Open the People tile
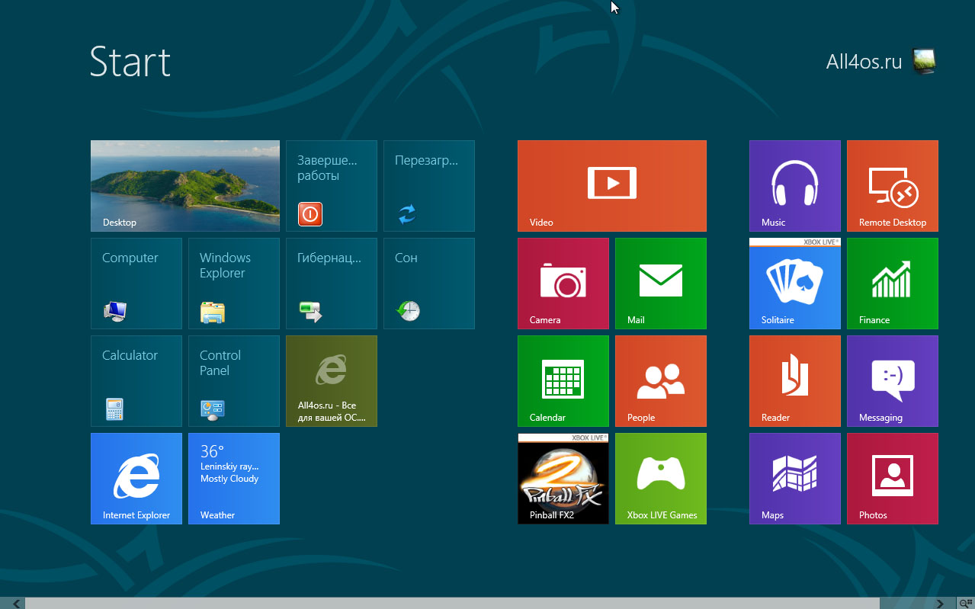This screenshot has width=975, height=609. coord(661,381)
